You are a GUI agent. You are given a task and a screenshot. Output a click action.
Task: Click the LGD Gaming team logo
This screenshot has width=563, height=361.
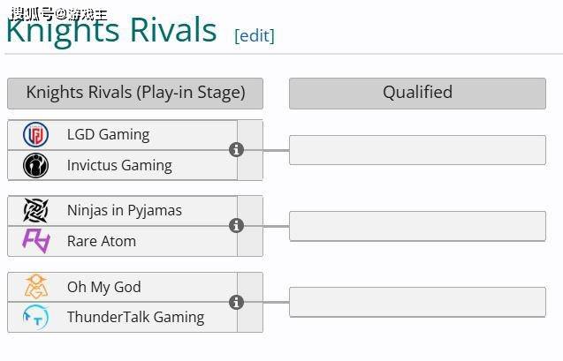[36, 134]
